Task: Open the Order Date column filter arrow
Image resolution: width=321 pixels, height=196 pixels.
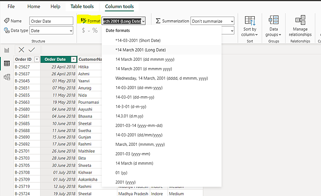Action: [73, 60]
